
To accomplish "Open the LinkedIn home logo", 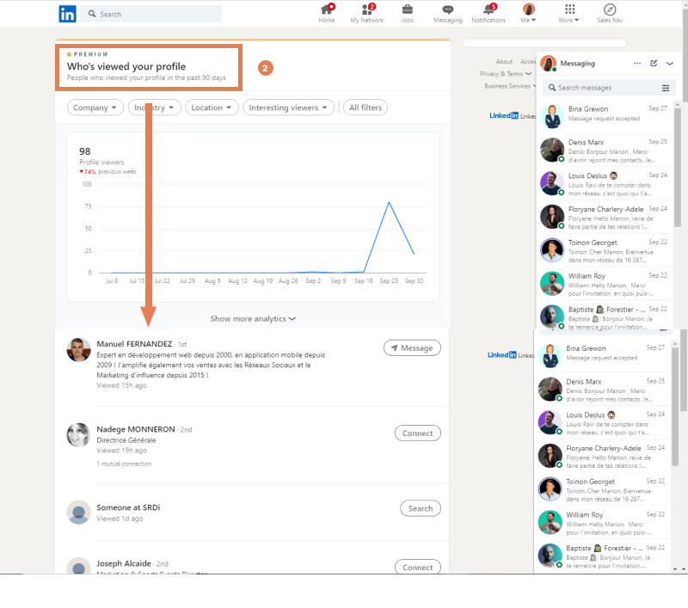I will click(67, 14).
